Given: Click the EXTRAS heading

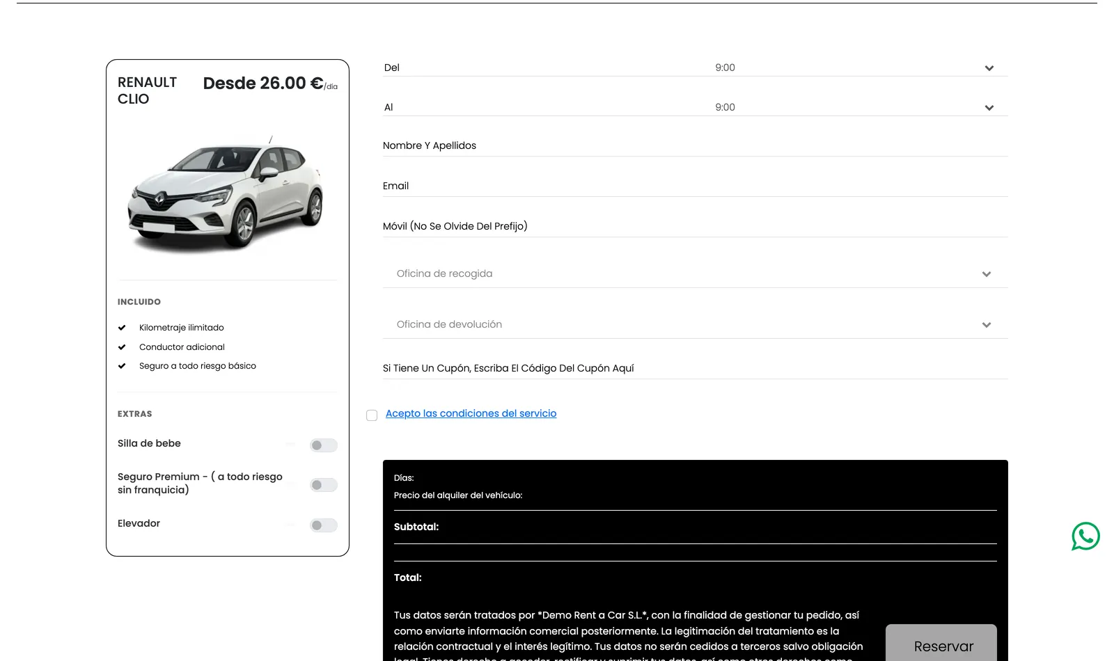Looking at the screenshot, I should [x=135, y=414].
